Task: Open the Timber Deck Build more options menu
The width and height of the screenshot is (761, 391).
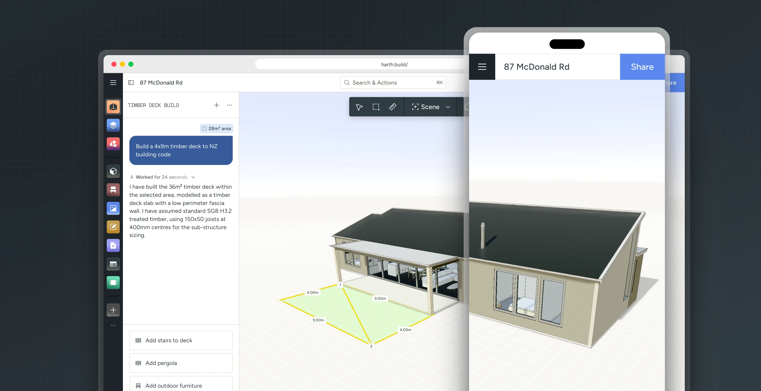Action: coord(230,105)
